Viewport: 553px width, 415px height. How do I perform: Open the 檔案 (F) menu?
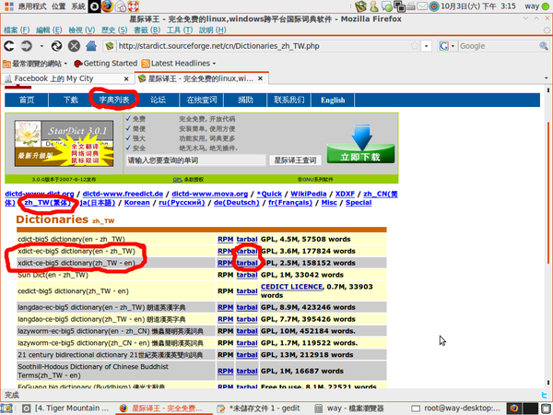(17, 30)
